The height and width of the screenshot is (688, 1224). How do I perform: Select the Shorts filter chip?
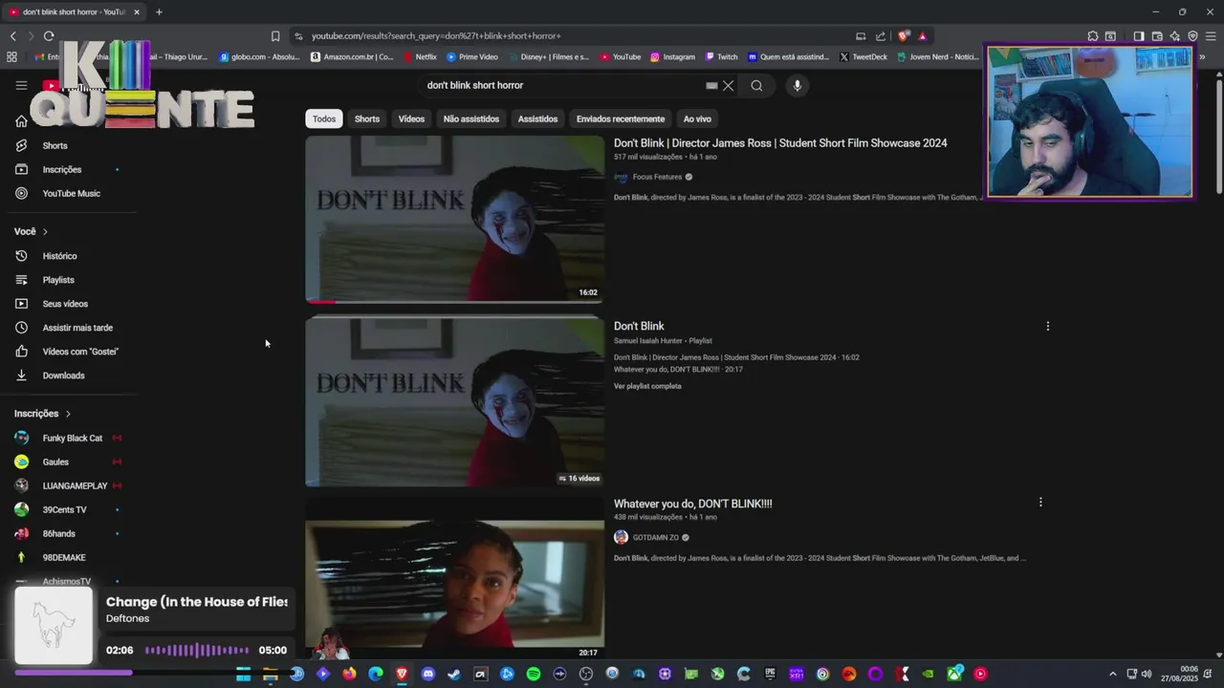[367, 118]
